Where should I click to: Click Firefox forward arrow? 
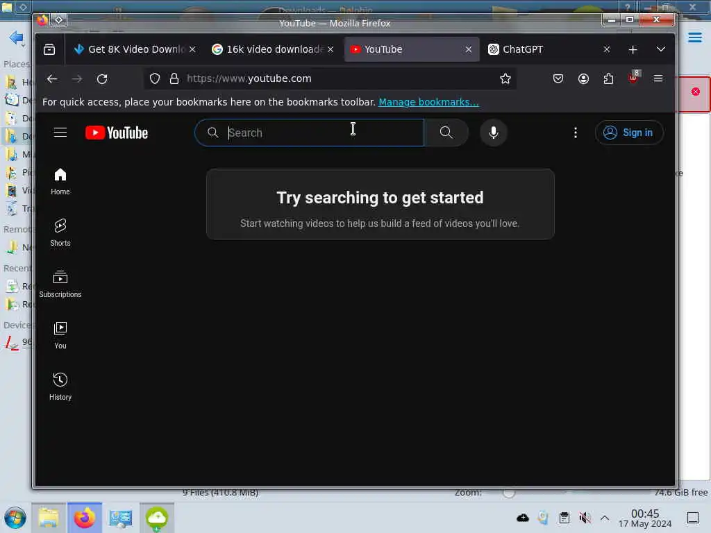point(77,79)
